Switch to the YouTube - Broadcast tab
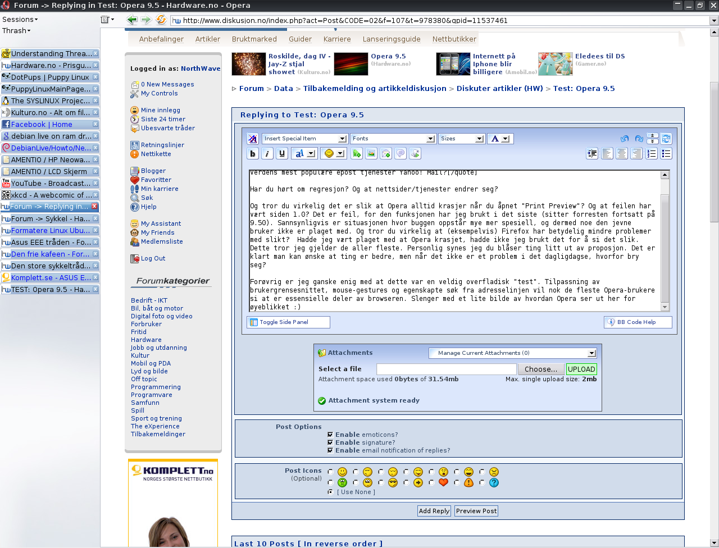The image size is (719, 548). (50, 183)
